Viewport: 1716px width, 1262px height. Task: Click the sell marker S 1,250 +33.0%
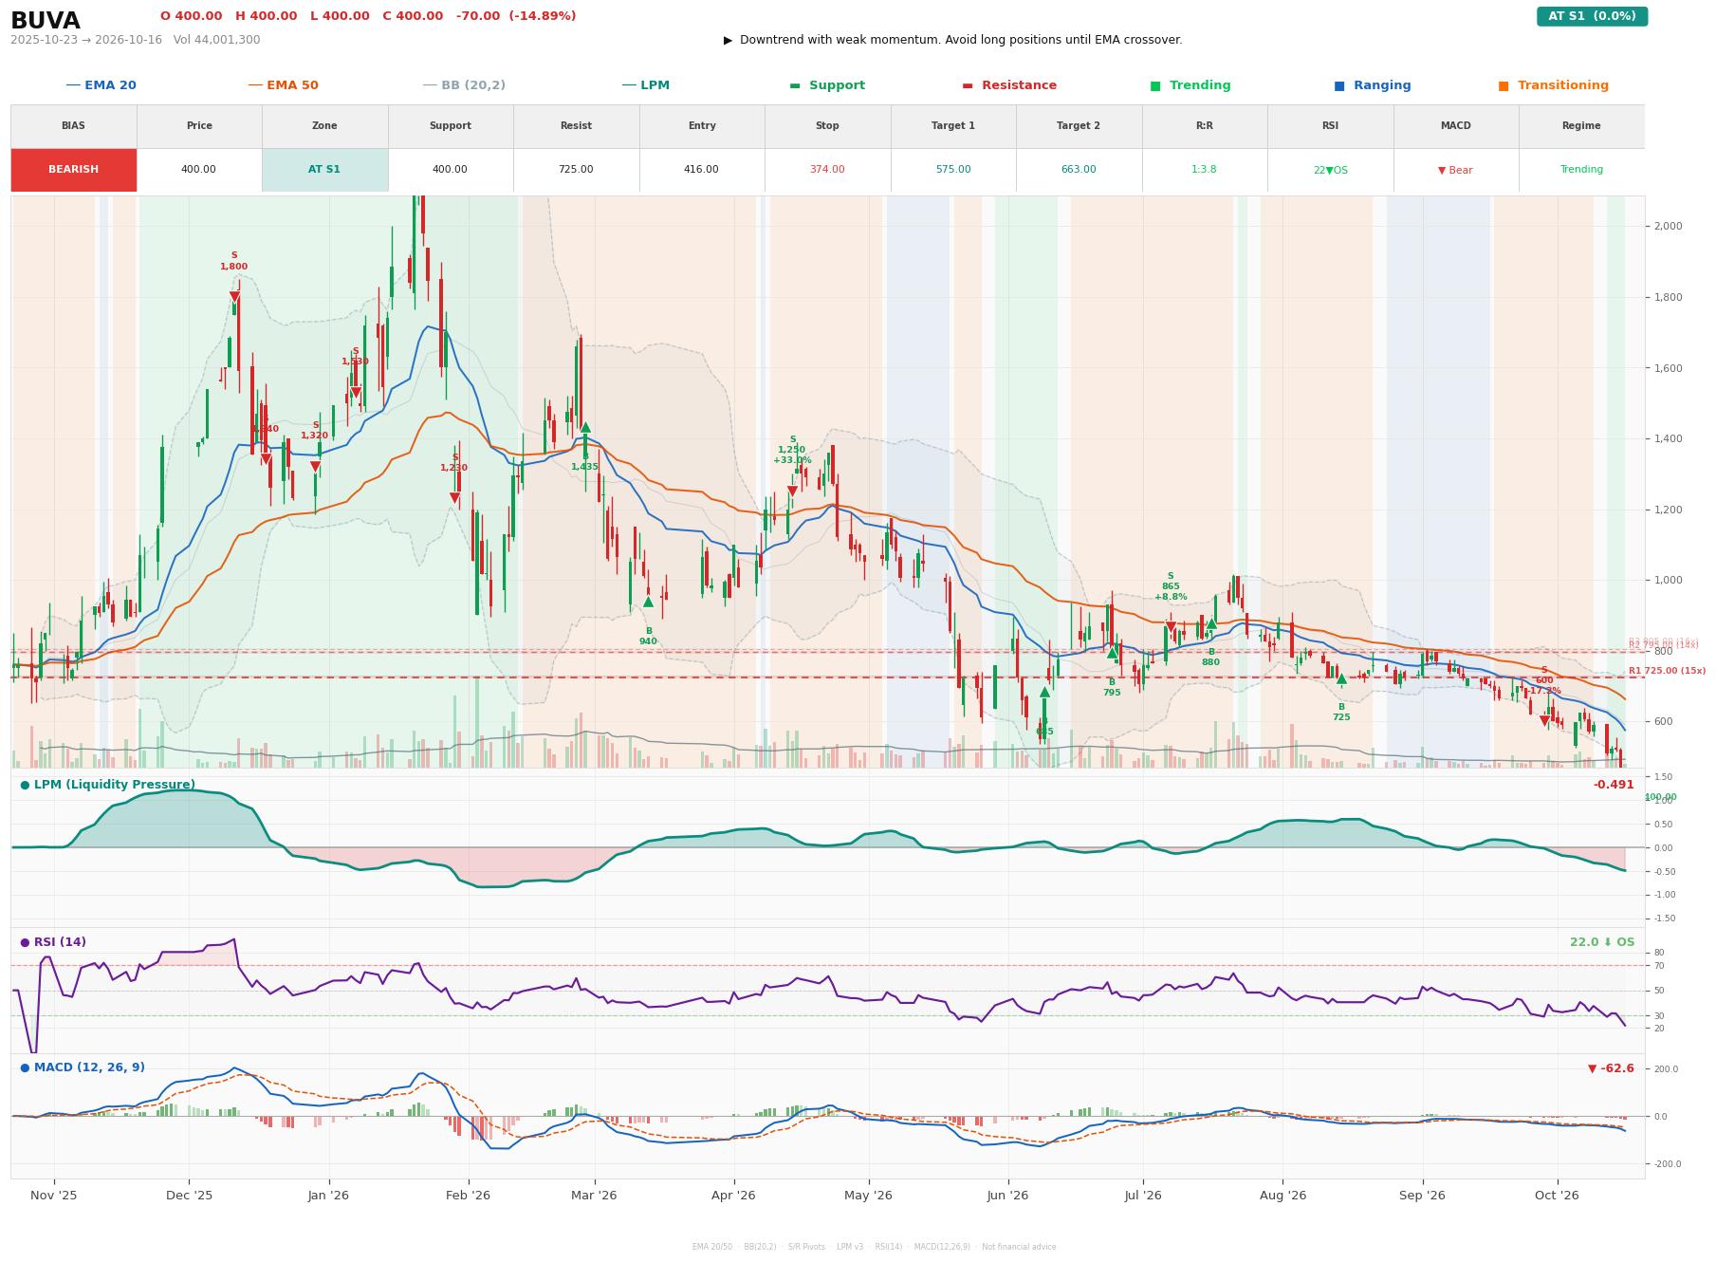792,492
